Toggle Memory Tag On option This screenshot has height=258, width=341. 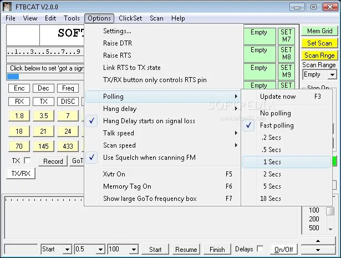(x=164, y=186)
